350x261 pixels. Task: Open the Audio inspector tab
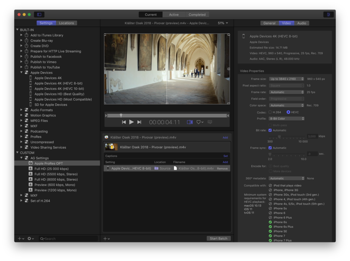pos(301,23)
